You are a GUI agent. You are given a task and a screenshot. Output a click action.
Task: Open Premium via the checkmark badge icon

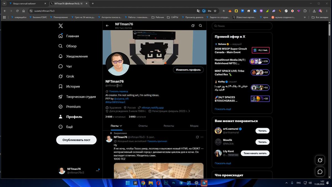(x=61, y=107)
